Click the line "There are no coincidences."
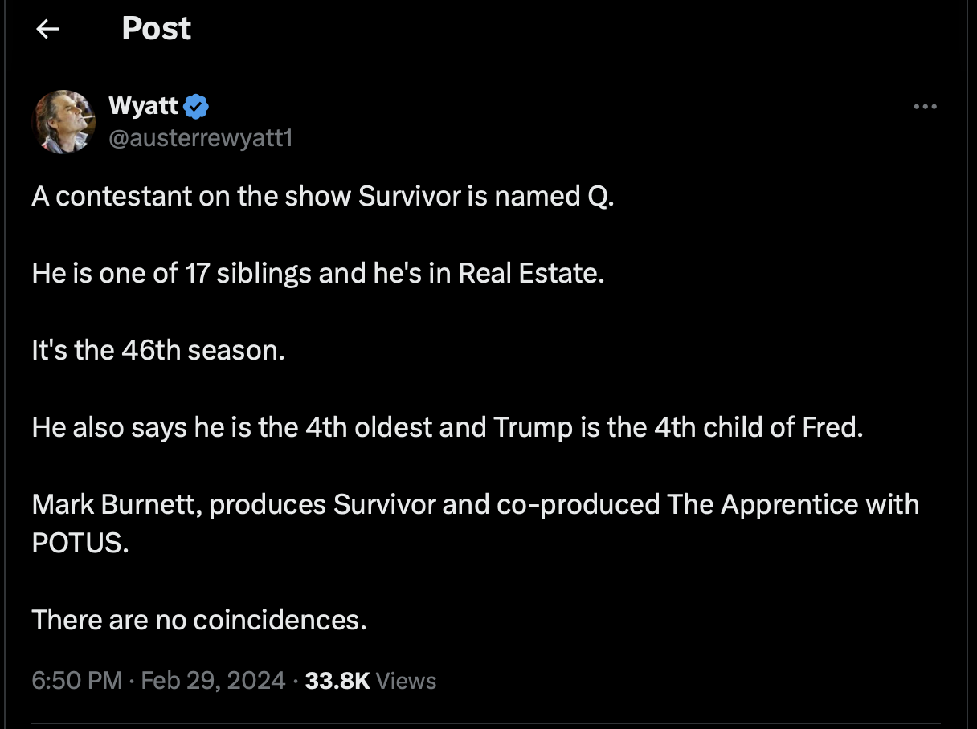 click(199, 620)
